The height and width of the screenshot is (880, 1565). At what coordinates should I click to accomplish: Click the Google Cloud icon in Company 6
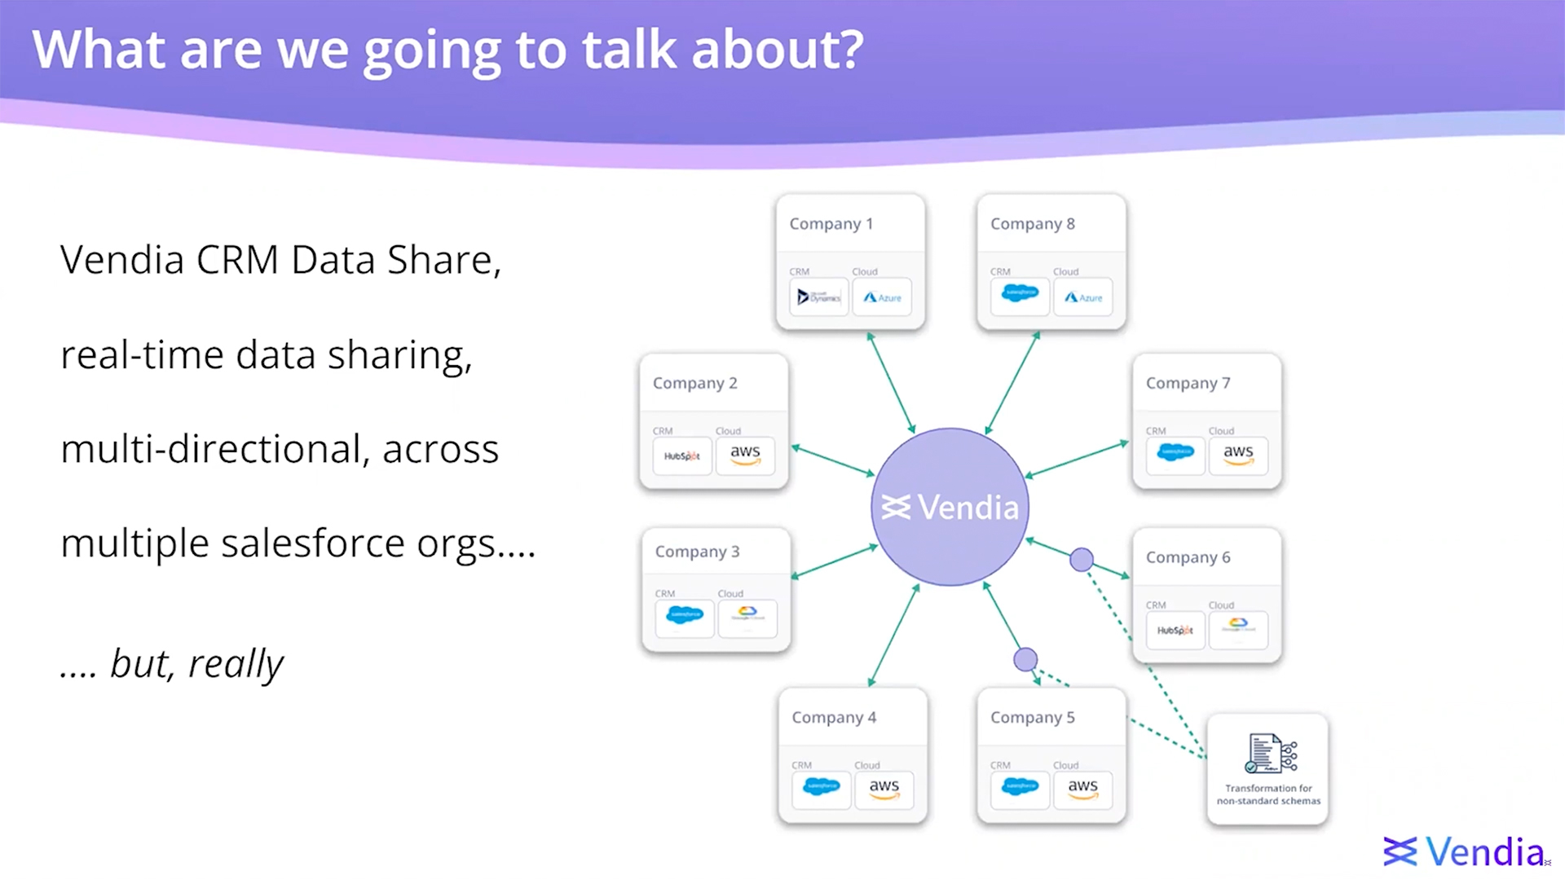(x=1238, y=631)
